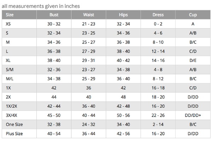Click the Bust column header
This screenshot has height=141, width=212.
54,15
